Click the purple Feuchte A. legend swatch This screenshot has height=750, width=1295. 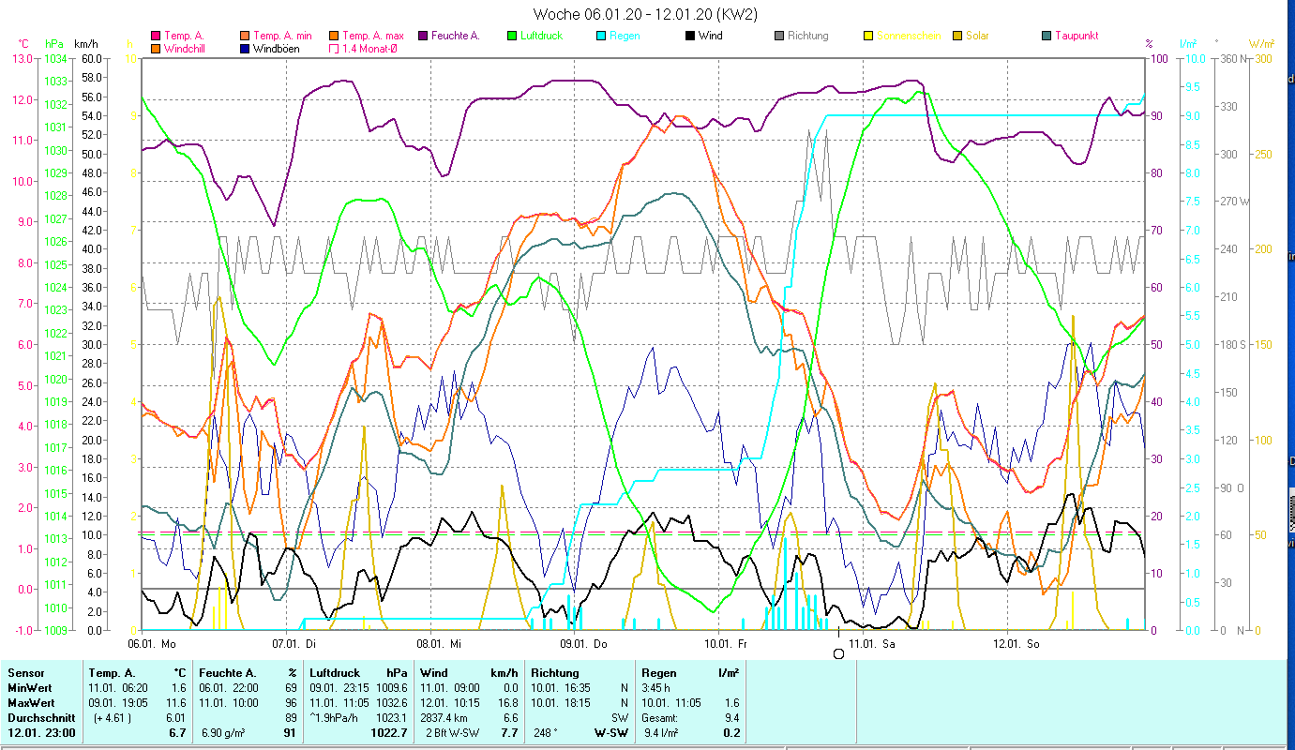coord(422,36)
